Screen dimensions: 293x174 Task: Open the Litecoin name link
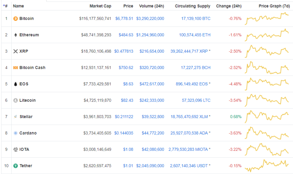[27, 100]
